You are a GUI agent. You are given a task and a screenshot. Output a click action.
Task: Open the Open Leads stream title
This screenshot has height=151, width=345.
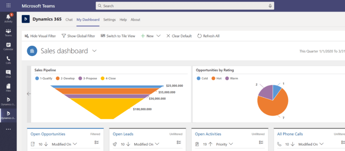pyautogui.click(x=123, y=134)
